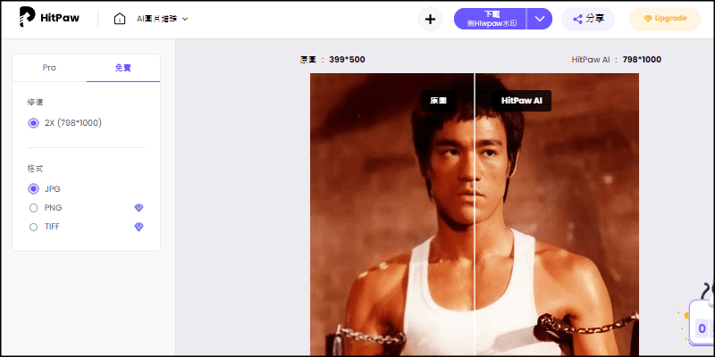This screenshot has width=715, height=357.
Task: Click the share icon in the share button
Action: (x=577, y=19)
